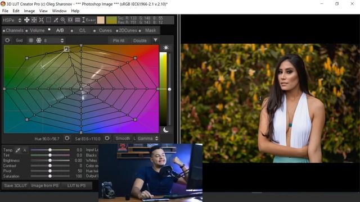Viewport: 360px width, 202px height.
Task: Click the moon icon below luminance bar
Action: (165, 130)
